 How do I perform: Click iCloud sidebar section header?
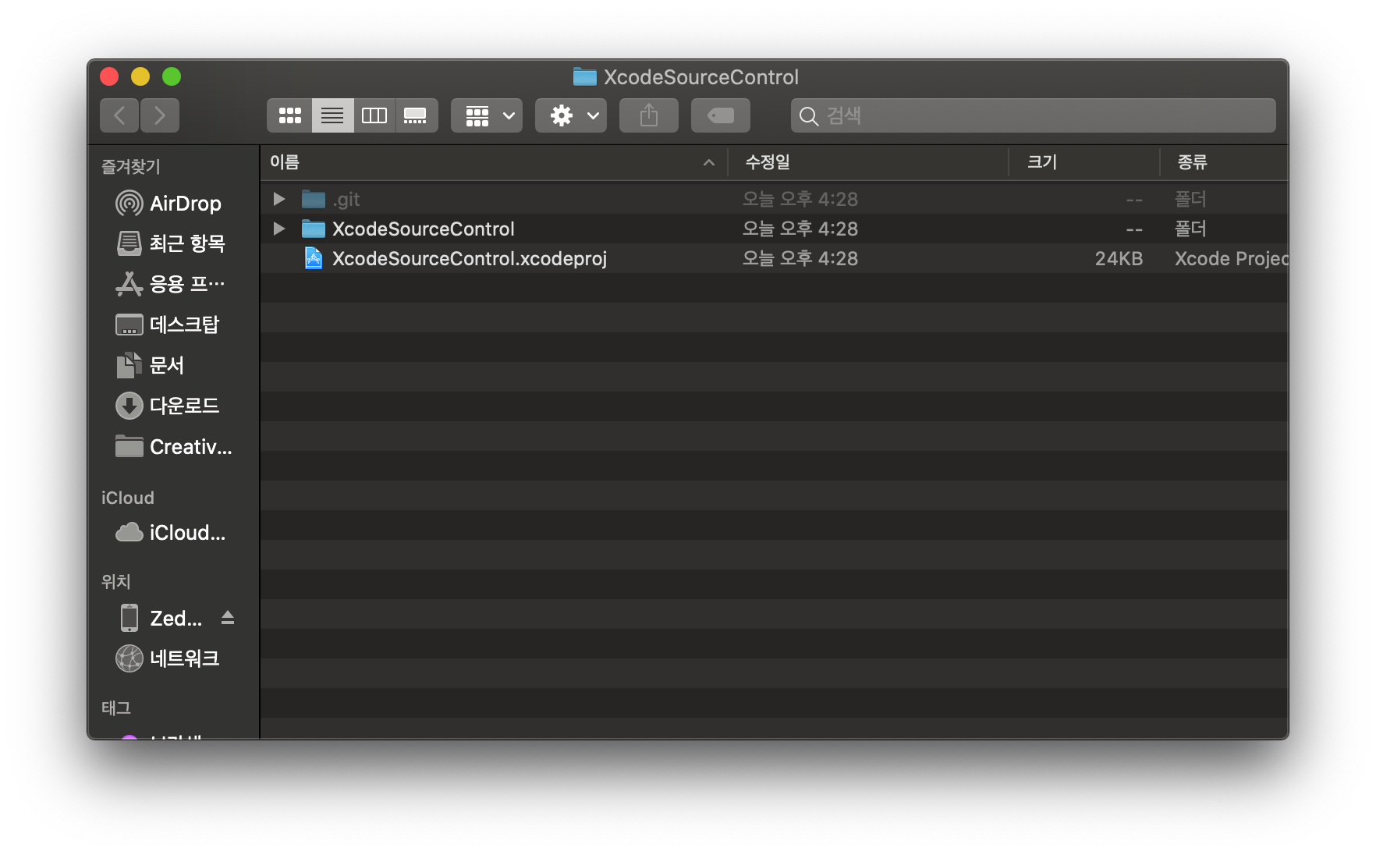click(x=128, y=498)
